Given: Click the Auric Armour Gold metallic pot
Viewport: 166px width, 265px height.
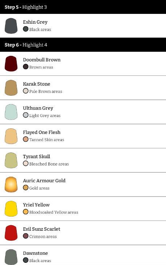Looking at the screenshot, I should click(11, 184).
